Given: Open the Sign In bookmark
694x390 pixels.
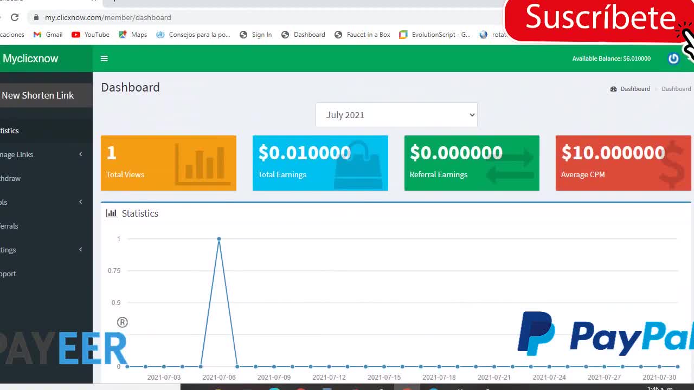Looking at the screenshot, I should point(255,34).
